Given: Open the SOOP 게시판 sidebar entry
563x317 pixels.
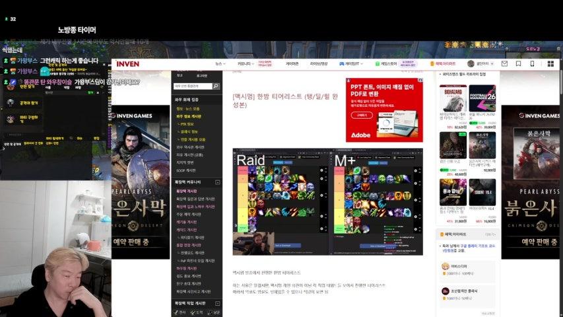Looking at the screenshot, I should 185,170.
